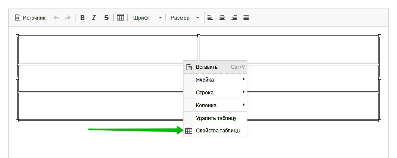Insert a table from the toolbar
Viewport: 397px width, 158px height.
120,18
